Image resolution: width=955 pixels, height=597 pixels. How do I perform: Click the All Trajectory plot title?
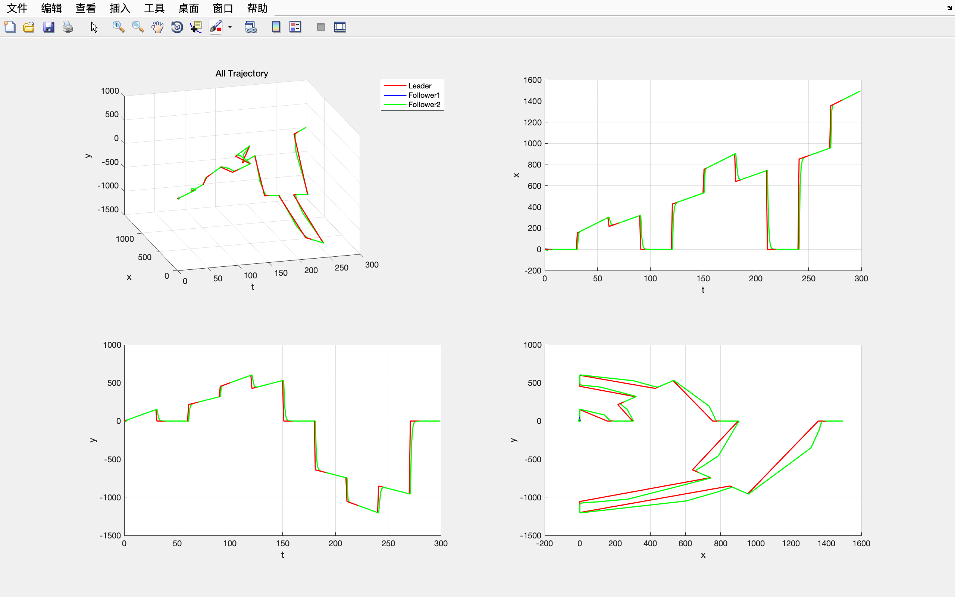pyautogui.click(x=242, y=74)
